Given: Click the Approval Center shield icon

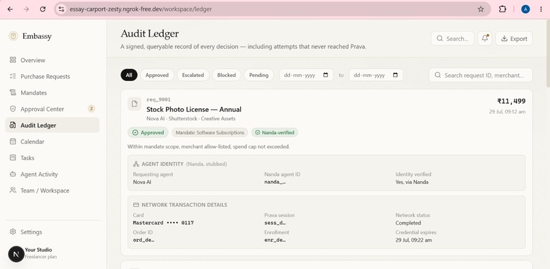Looking at the screenshot, I should point(13,109).
